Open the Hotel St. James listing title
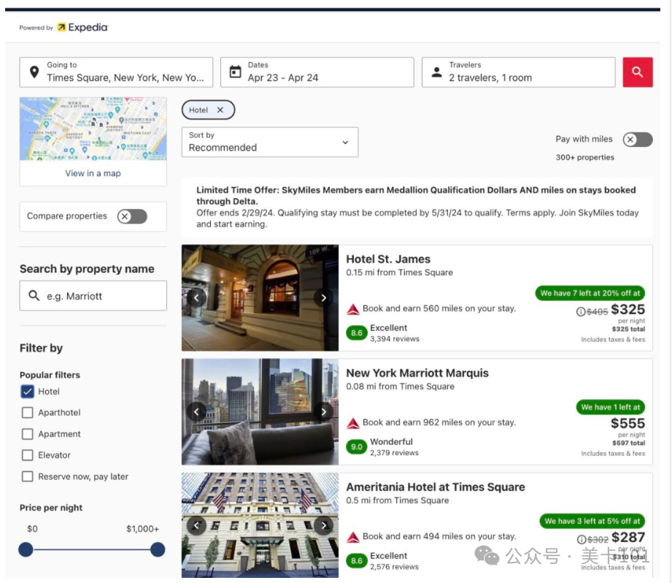 pyautogui.click(x=388, y=259)
